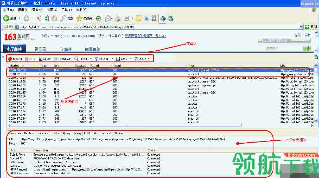
Task: Print the page with printer icon
Action: [x=118, y=18]
